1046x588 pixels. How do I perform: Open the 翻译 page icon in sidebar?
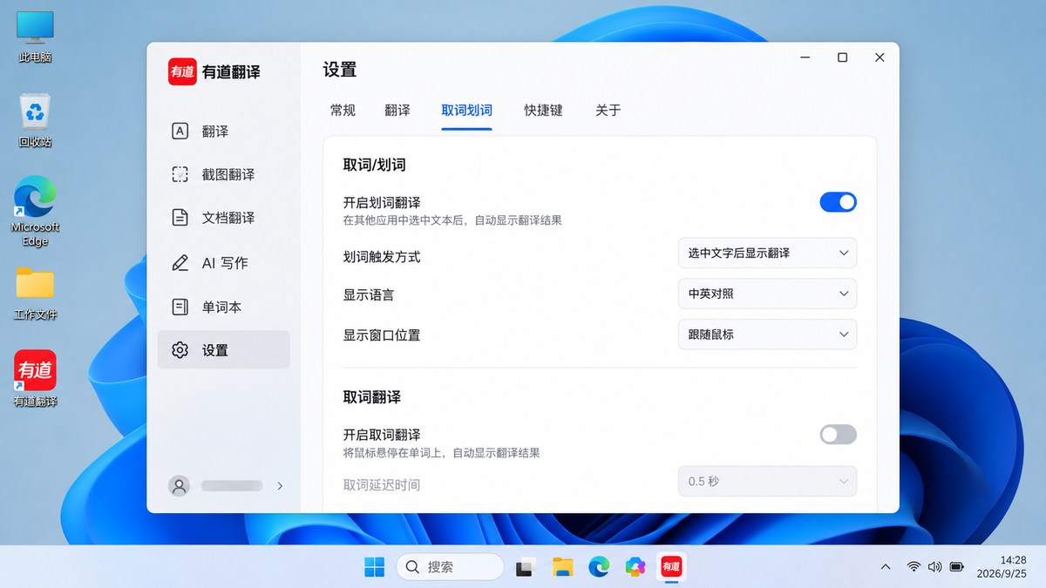click(x=180, y=131)
